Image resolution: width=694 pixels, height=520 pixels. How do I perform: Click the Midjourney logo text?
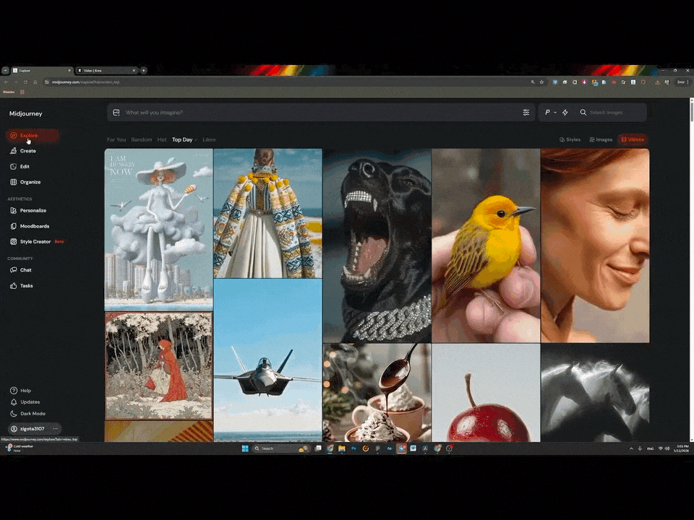[x=26, y=113]
